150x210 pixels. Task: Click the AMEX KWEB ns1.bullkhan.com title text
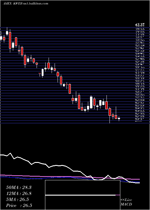[25, 4]
